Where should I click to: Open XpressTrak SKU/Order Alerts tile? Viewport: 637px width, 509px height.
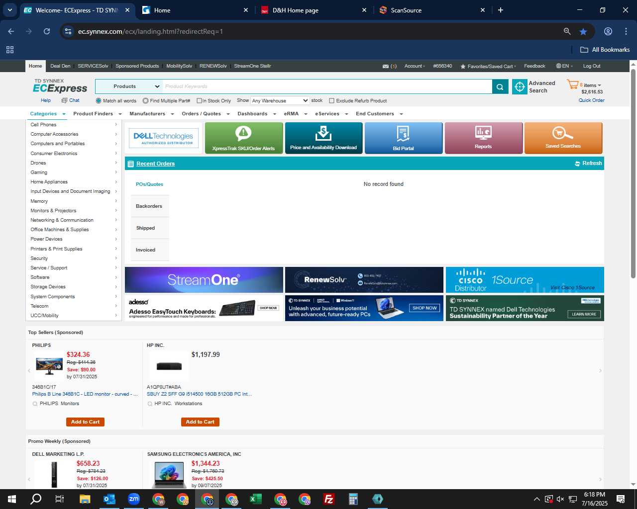coord(244,138)
